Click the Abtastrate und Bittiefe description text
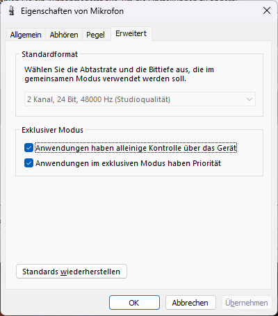278x316 pixels. pos(120,74)
